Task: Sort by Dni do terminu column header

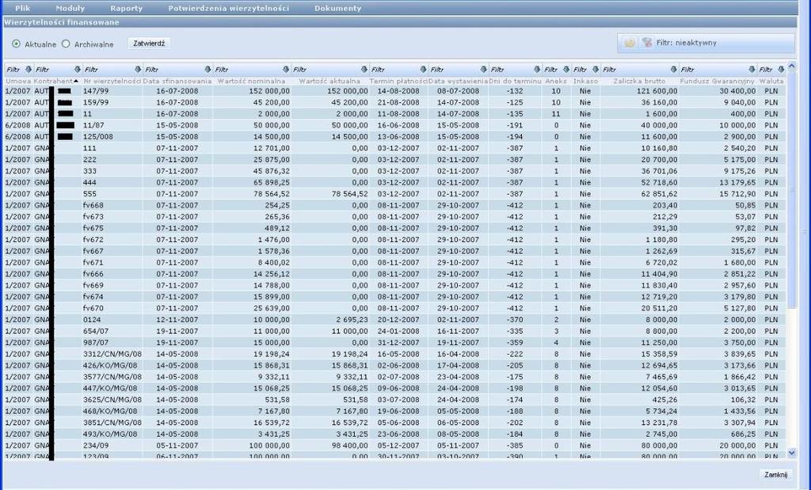Action: click(x=515, y=82)
